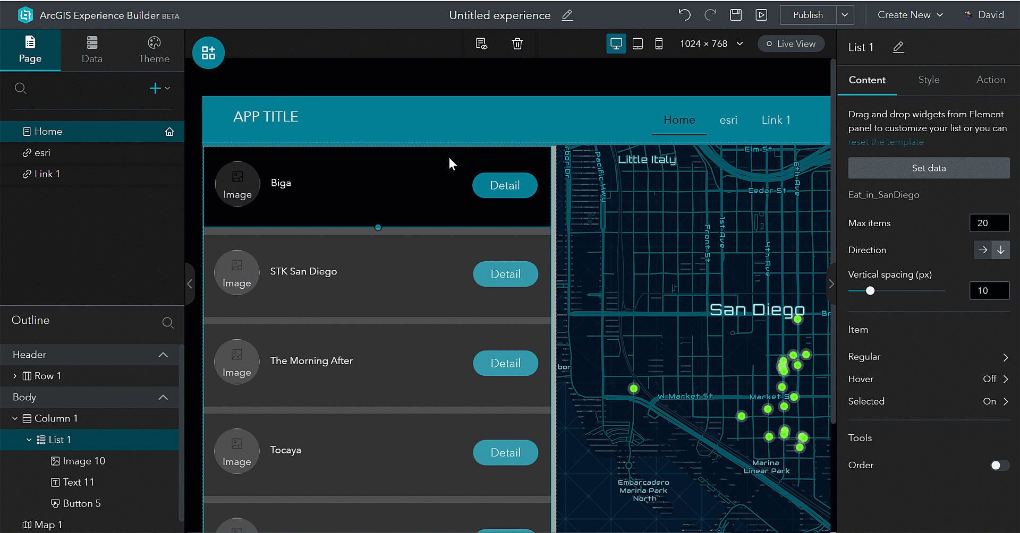Image resolution: width=1020 pixels, height=533 pixels.
Task: Switch to the Page tab
Action: 30,50
